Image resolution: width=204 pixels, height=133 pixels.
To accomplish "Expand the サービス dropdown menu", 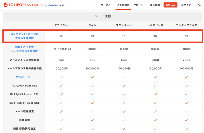I will 107,5.
